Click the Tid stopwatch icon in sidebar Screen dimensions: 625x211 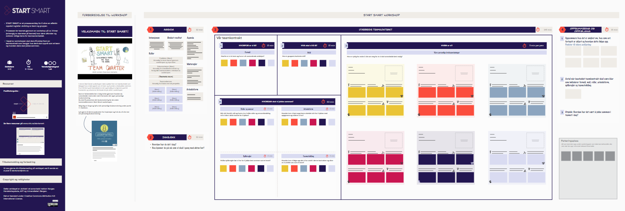(x=28, y=62)
